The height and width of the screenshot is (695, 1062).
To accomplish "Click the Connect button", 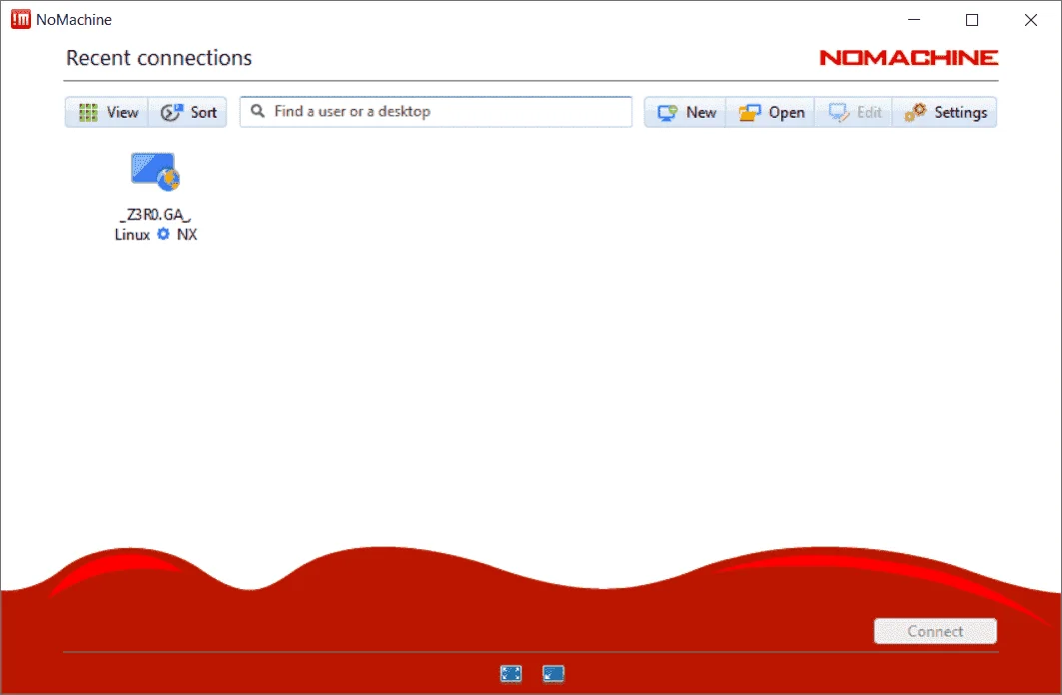I will [x=935, y=631].
